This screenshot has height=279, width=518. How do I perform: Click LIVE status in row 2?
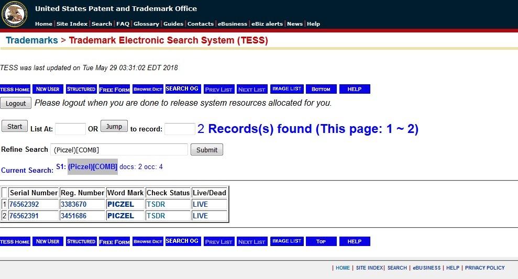[x=200, y=216]
